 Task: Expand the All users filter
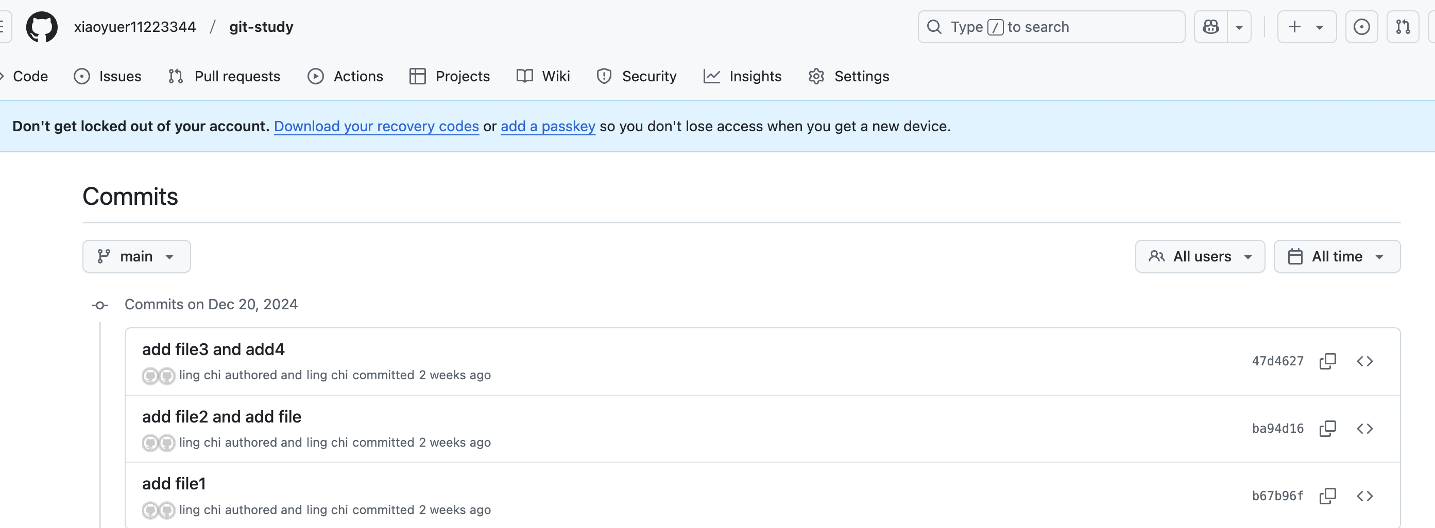pos(1200,256)
